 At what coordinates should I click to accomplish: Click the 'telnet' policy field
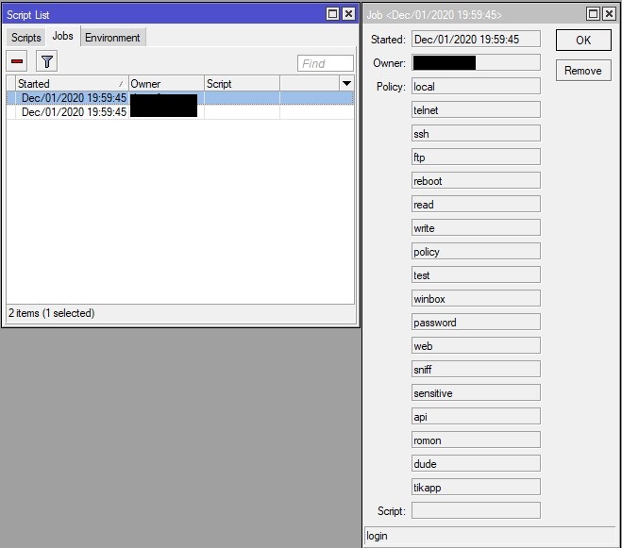pyautogui.click(x=476, y=109)
